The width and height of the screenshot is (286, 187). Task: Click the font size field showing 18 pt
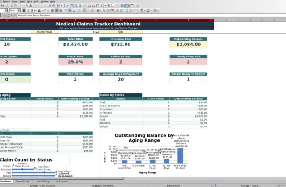(13, 11)
